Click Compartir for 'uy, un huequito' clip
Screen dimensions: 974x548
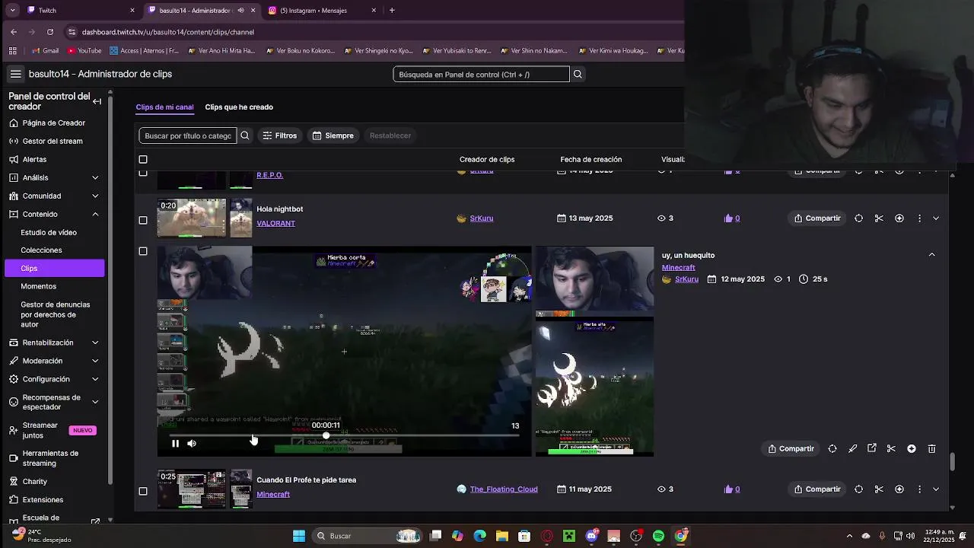tap(791, 449)
